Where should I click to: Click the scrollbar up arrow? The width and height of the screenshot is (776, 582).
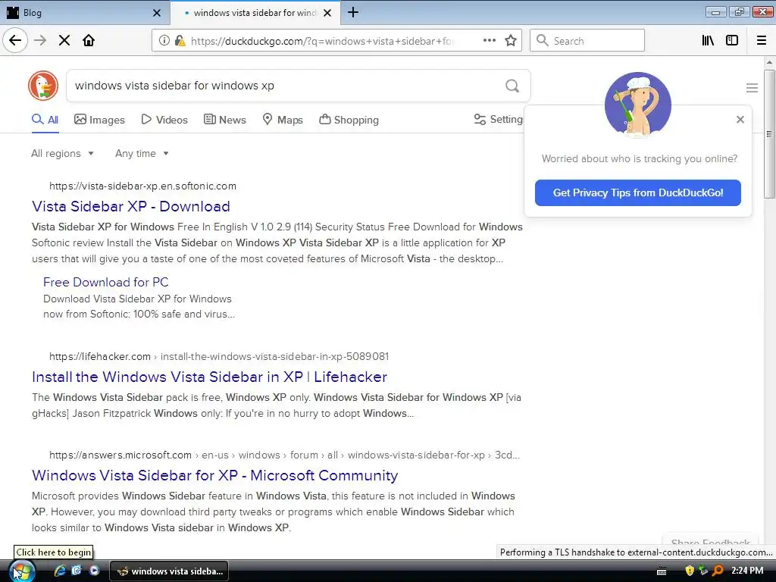[x=768, y=62]
